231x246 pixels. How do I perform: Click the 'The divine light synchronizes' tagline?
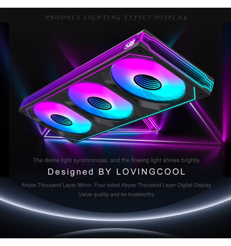[116, 160]
